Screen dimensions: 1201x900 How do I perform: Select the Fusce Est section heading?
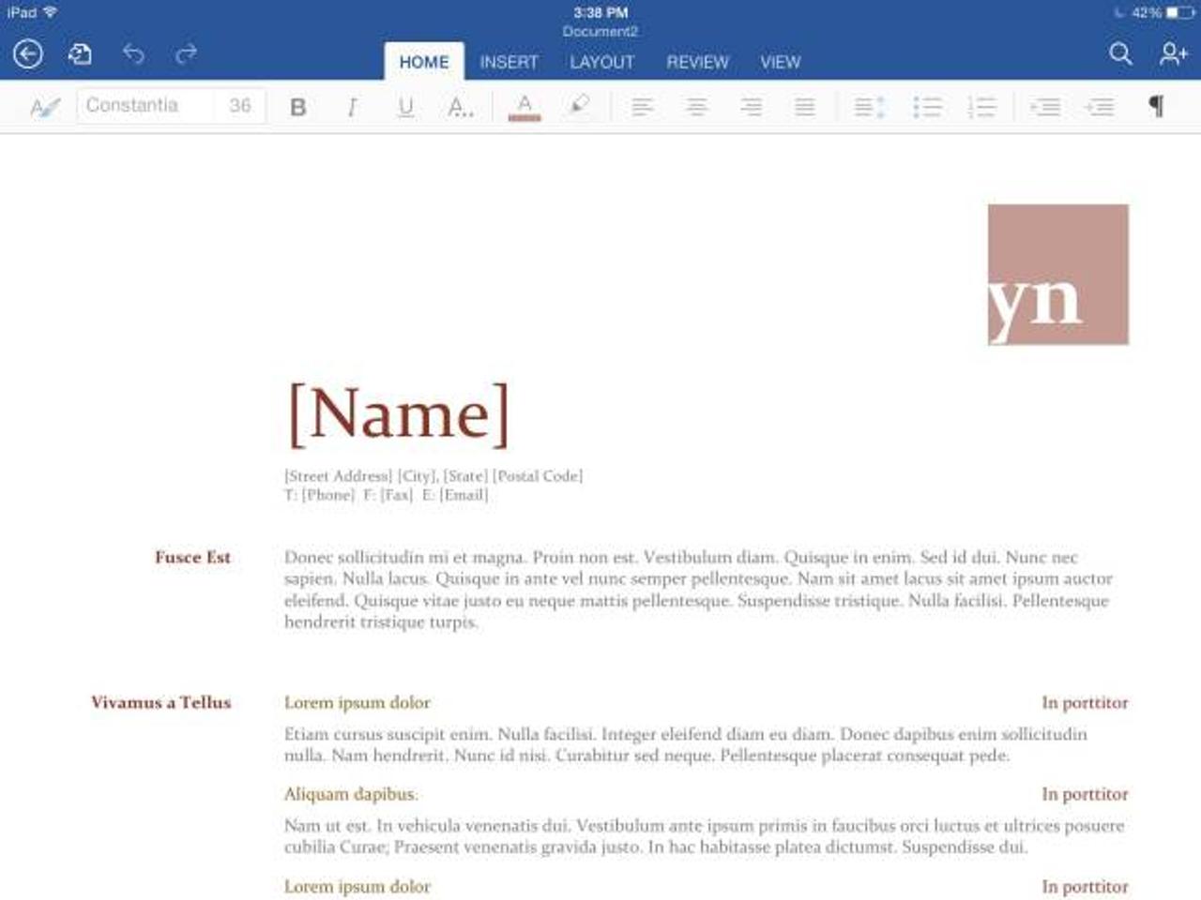192,557
